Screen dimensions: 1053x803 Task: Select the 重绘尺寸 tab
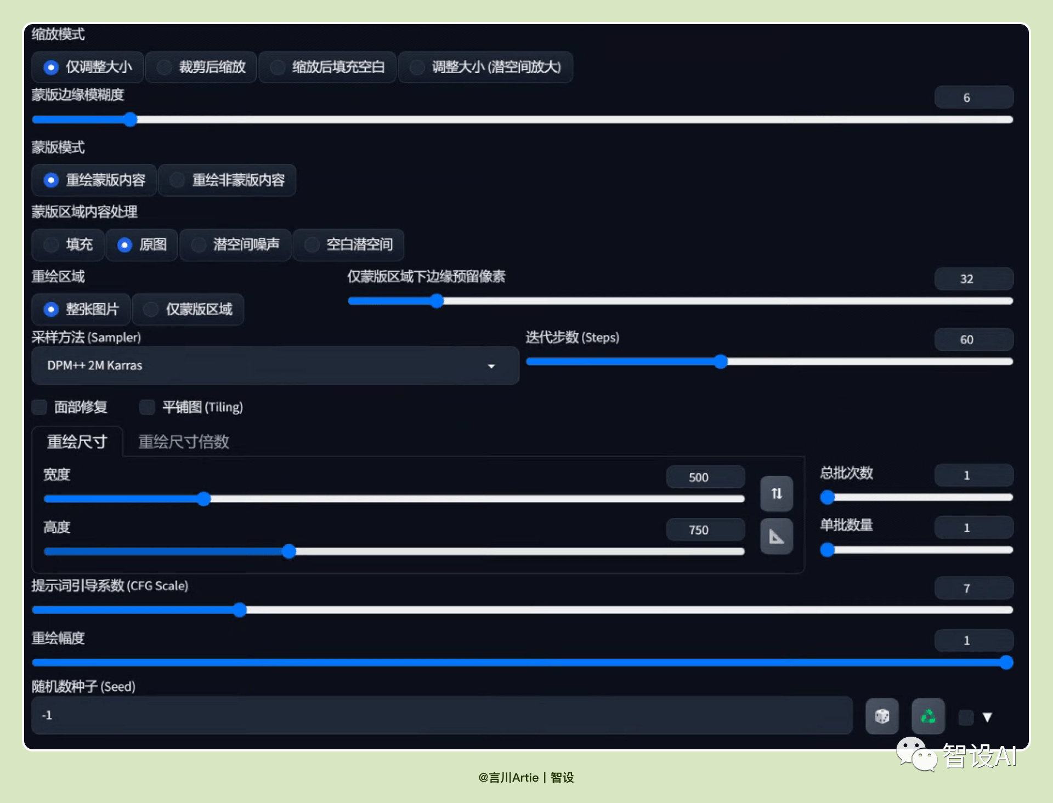[77, 442]
